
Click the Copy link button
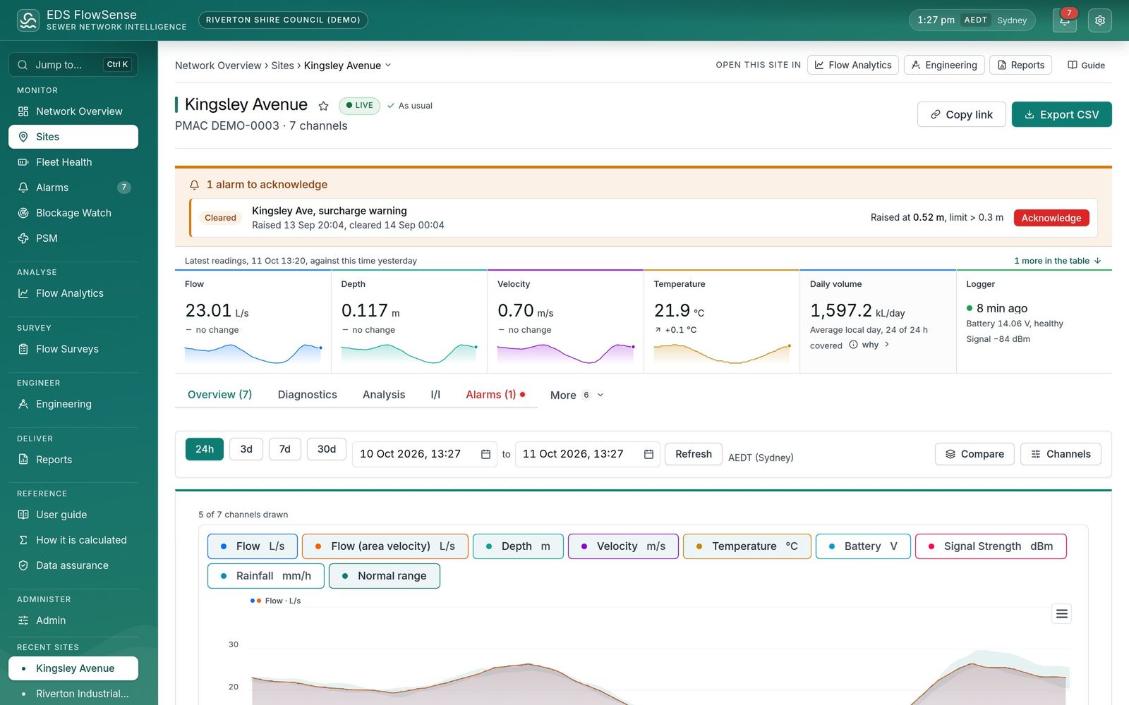coord(961,114)
